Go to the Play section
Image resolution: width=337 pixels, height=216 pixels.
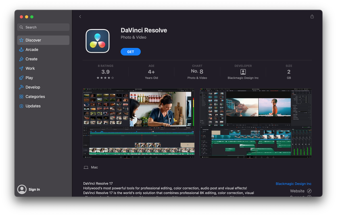tap(43, 78)
